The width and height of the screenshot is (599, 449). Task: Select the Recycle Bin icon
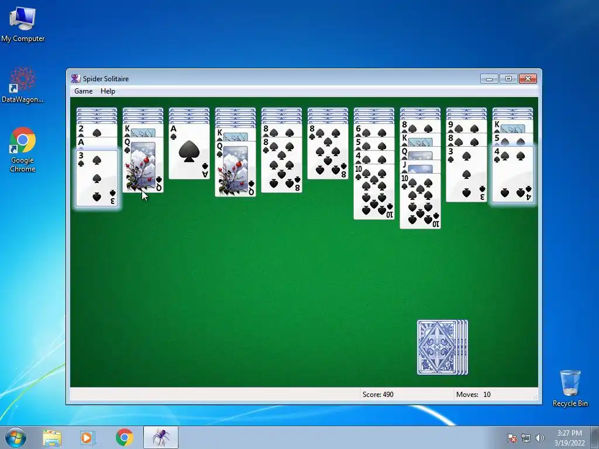click(570, 388)
